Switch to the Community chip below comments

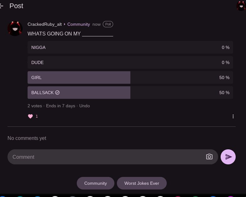tap(96, 183)
